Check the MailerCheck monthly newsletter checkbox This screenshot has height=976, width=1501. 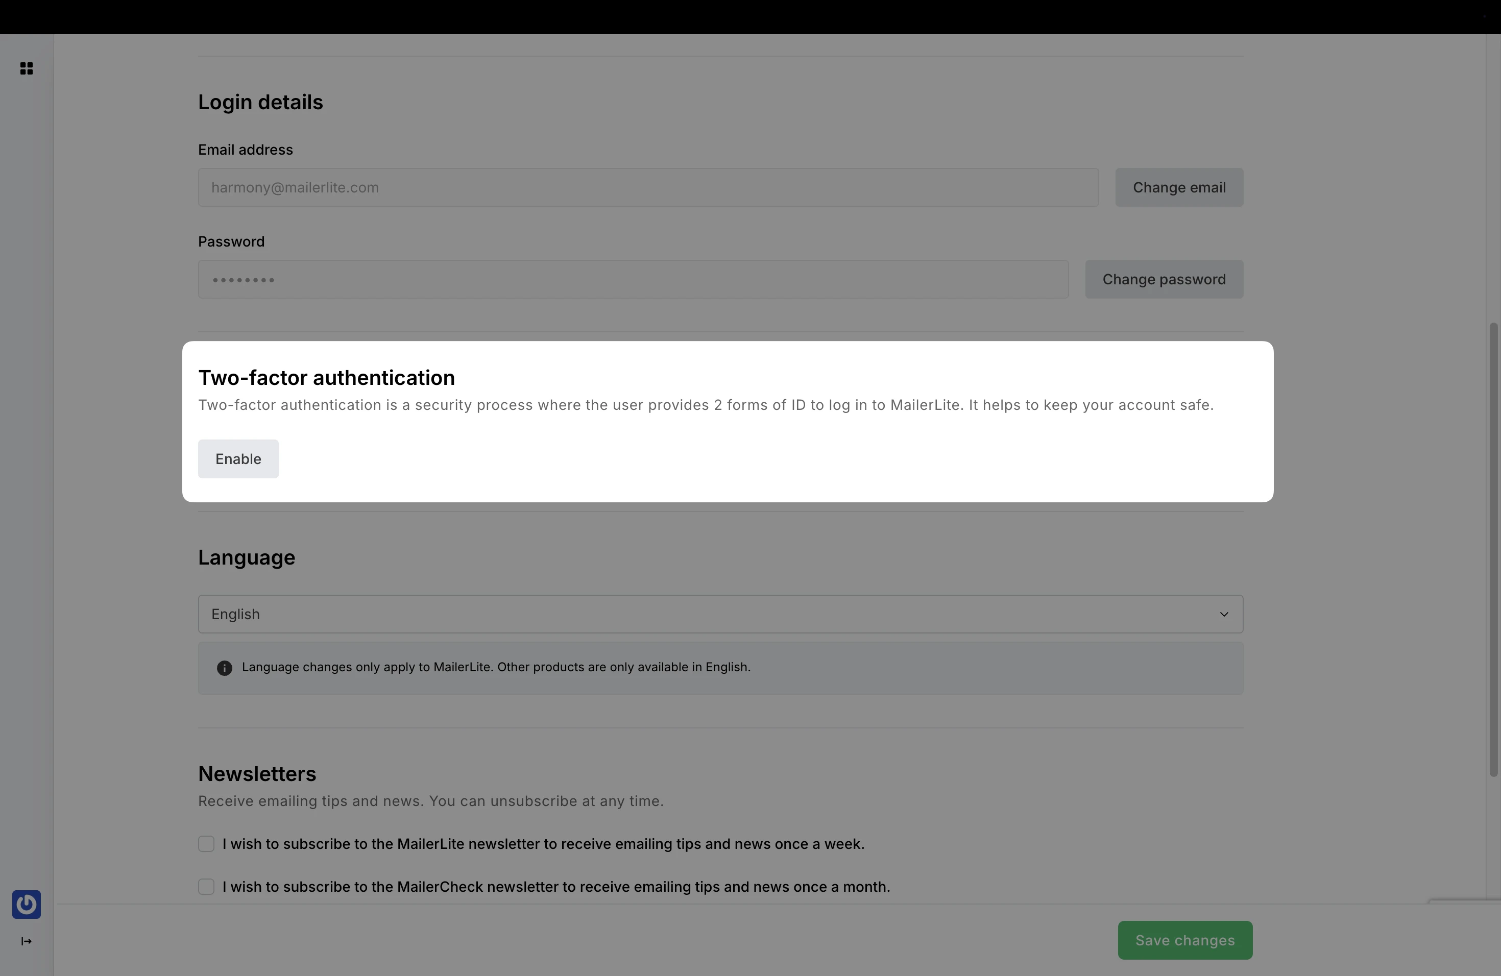click(x=206, y=887)
